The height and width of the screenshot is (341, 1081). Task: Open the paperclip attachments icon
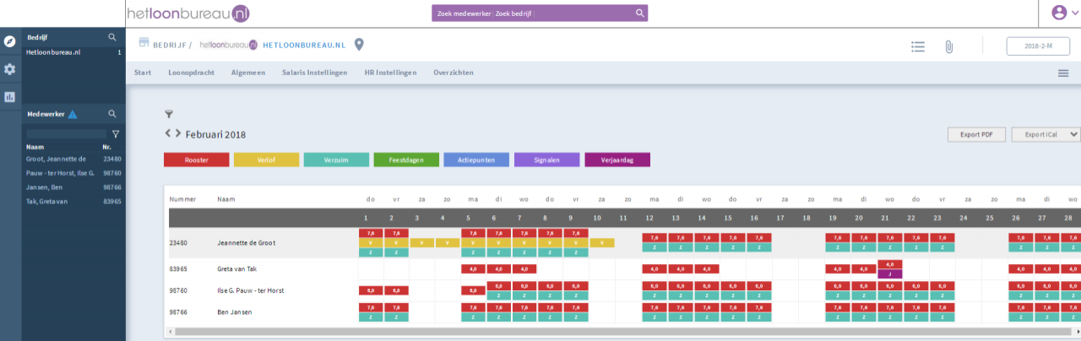coord(948,46)
